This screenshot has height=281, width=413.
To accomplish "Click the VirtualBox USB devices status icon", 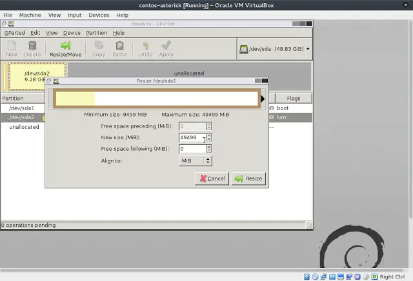I will [358, 276].
